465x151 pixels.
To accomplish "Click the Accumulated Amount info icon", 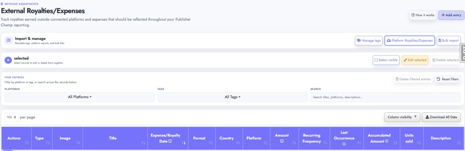I will click(387, 141).
